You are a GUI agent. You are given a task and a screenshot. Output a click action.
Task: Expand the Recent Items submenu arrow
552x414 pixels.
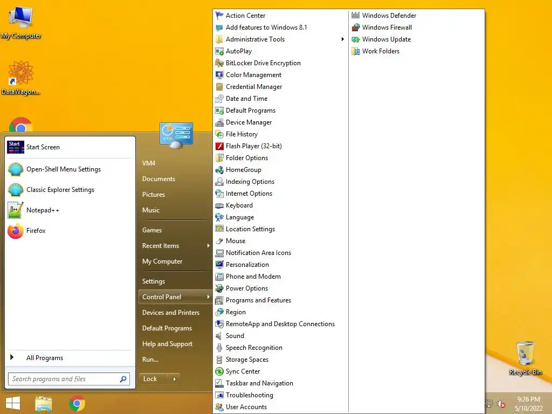pos(209,246)
